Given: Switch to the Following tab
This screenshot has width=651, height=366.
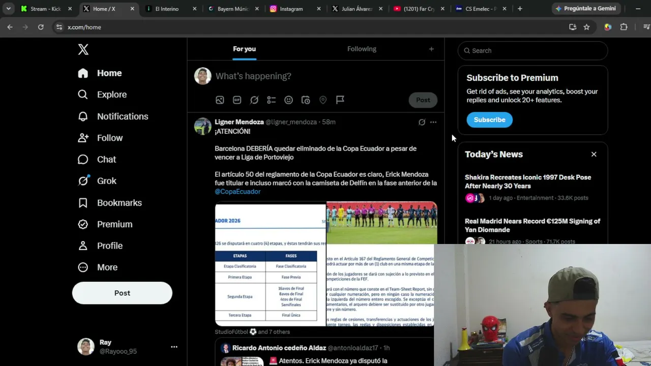Looking at the screenshot, I should [362, 49].
